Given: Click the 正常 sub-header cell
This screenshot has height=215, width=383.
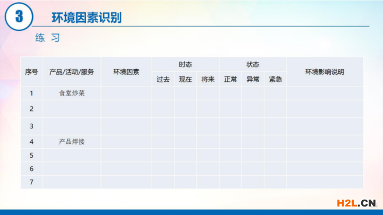Looking at the screenshot, I should (x=230, y=79).
